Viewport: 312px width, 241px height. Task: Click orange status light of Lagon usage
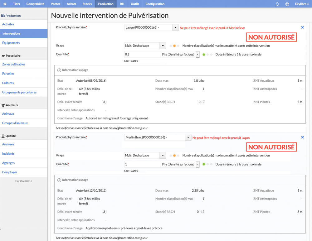click(174, 46)
